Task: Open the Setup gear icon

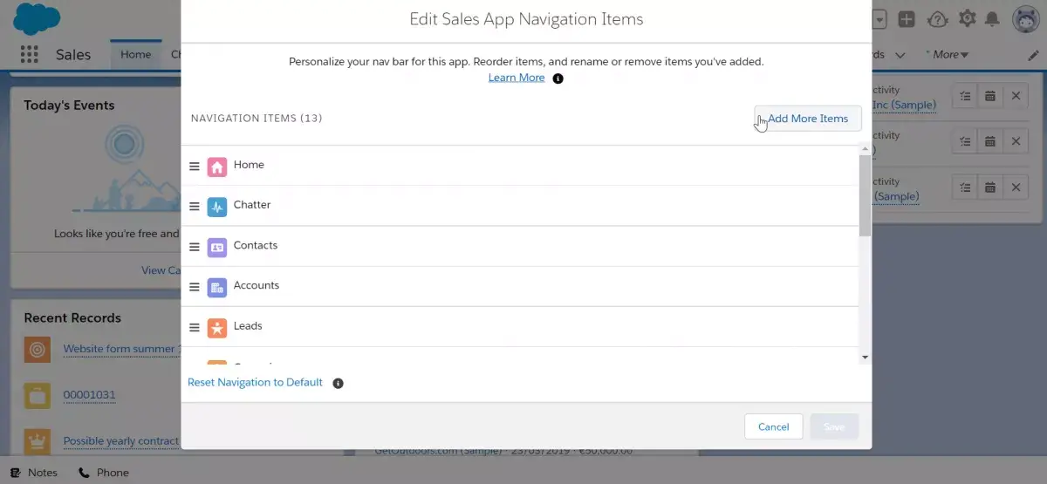Action: (x=967, y=18)
